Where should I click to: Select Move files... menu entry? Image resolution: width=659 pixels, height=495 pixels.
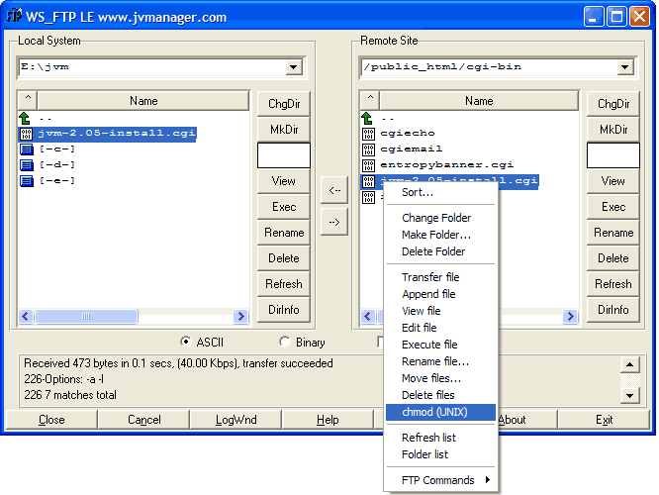click(440, 378)
